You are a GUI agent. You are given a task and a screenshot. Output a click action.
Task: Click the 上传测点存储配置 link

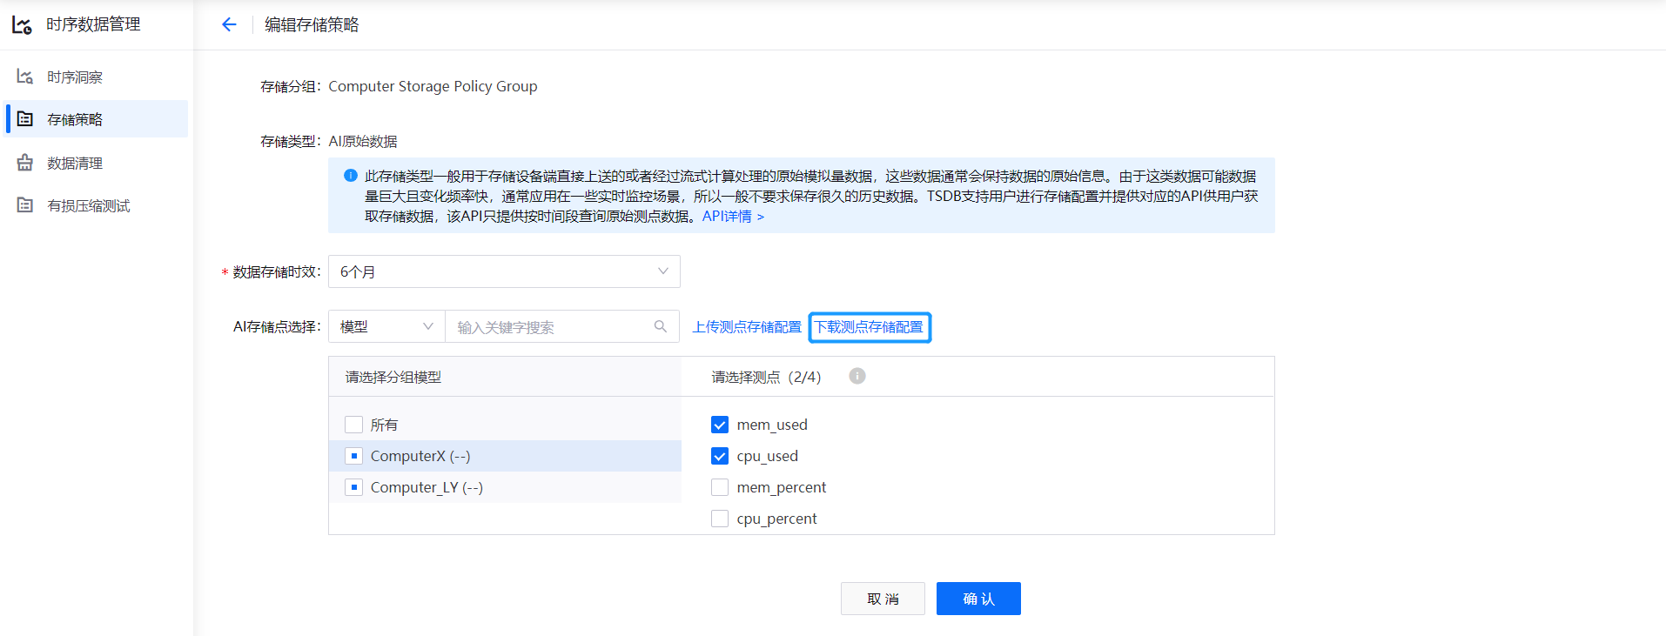[747, 327]
